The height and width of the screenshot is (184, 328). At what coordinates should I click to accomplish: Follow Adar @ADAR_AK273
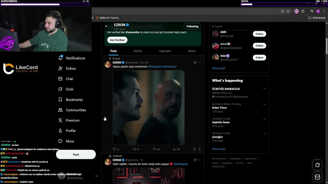[x=259, y=57]
